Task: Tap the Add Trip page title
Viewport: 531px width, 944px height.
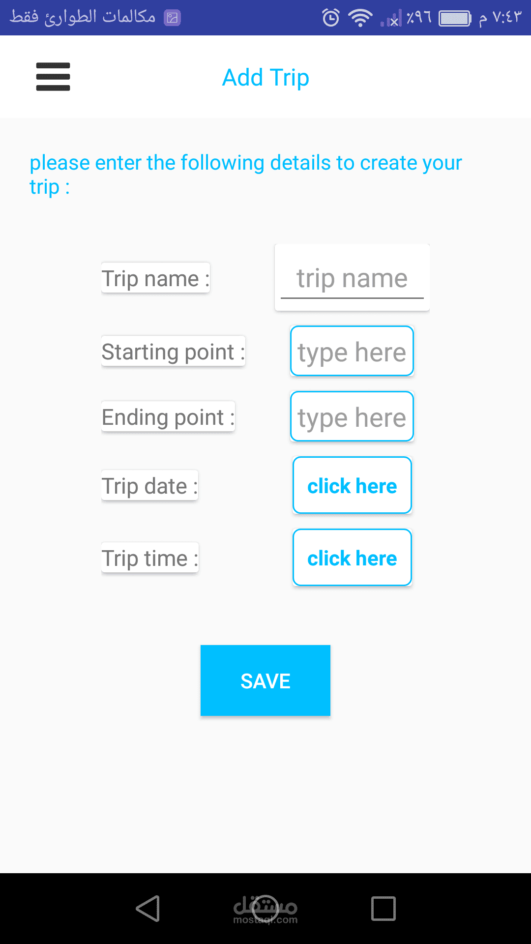Action: (x=265, y=78)
